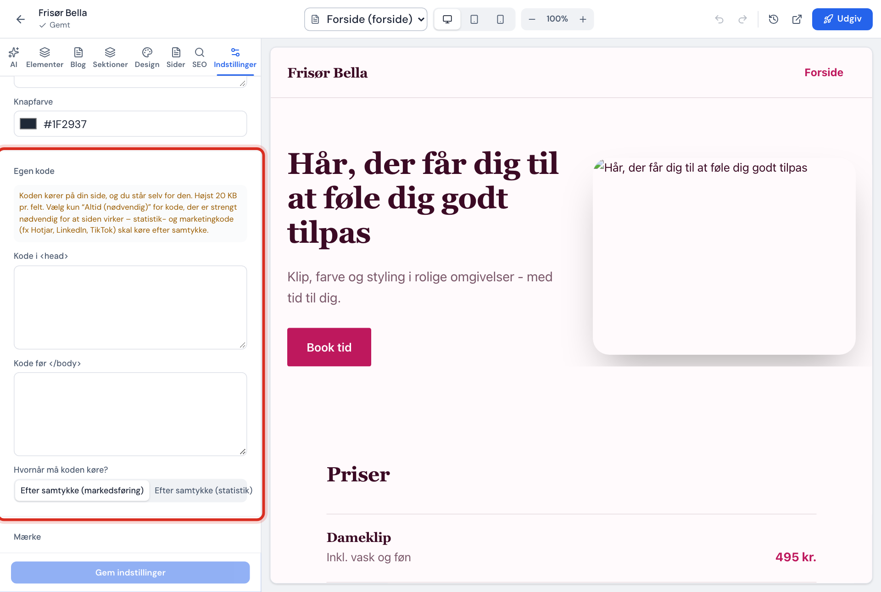The width and height of the screenshot is (881, 592).
Task: Select Efter samtykke (markedsføring) option
Action: point(82,491)
